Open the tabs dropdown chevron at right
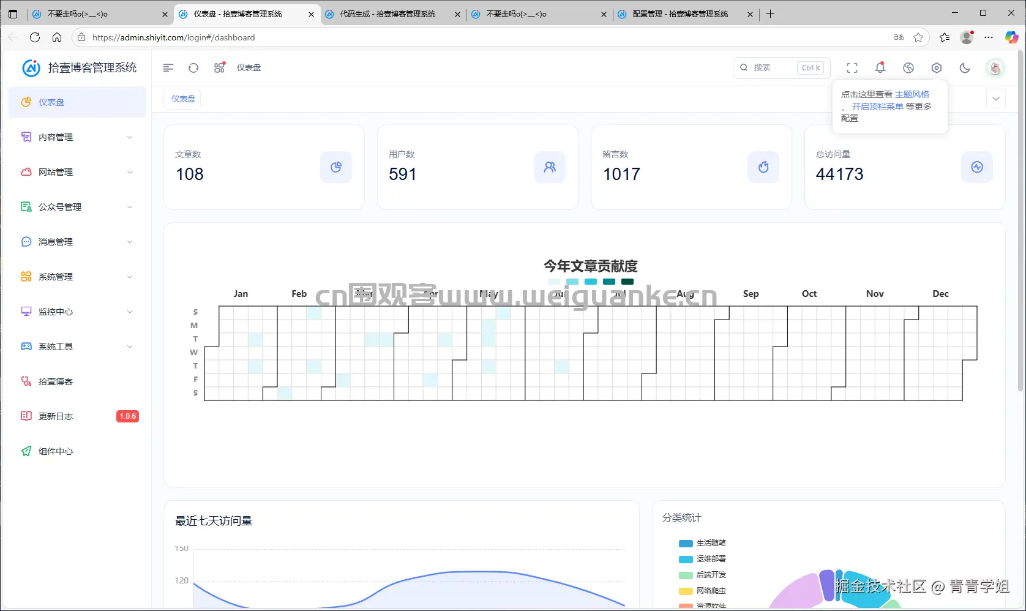Image resolution: width=1026 pixels, height=611 pixels. (x=996, y=99)
